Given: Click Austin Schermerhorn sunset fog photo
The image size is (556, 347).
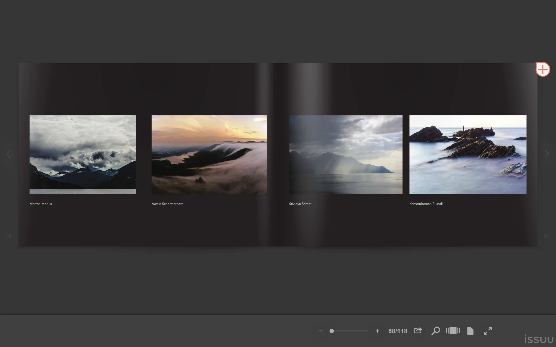Looking at the screenshot, I should coord(209,155).
